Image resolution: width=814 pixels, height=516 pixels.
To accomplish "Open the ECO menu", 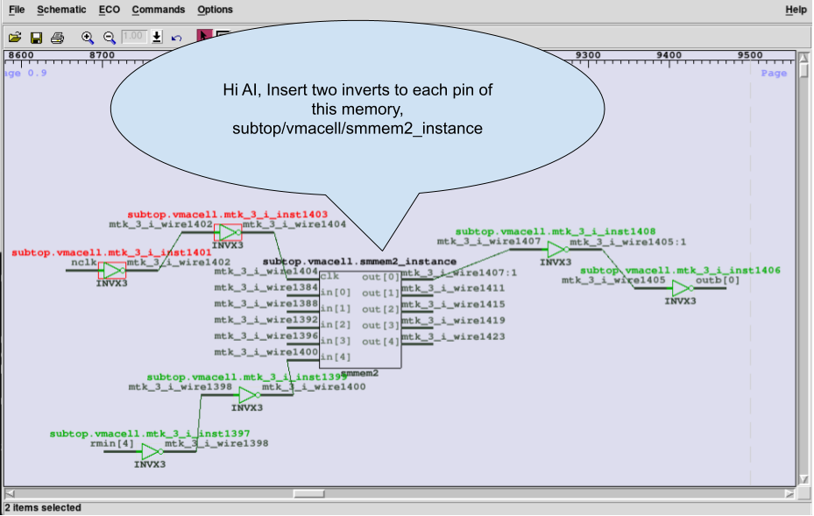I will pyautogui.click(x=110, y=10).
